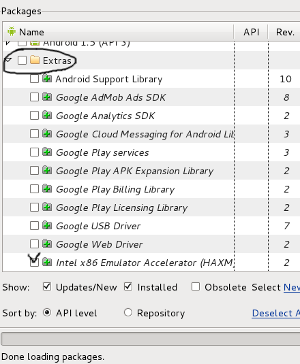Toggle the Updates/New show filter
Viewport: 300px width, 364px height.
pos(47,286)
